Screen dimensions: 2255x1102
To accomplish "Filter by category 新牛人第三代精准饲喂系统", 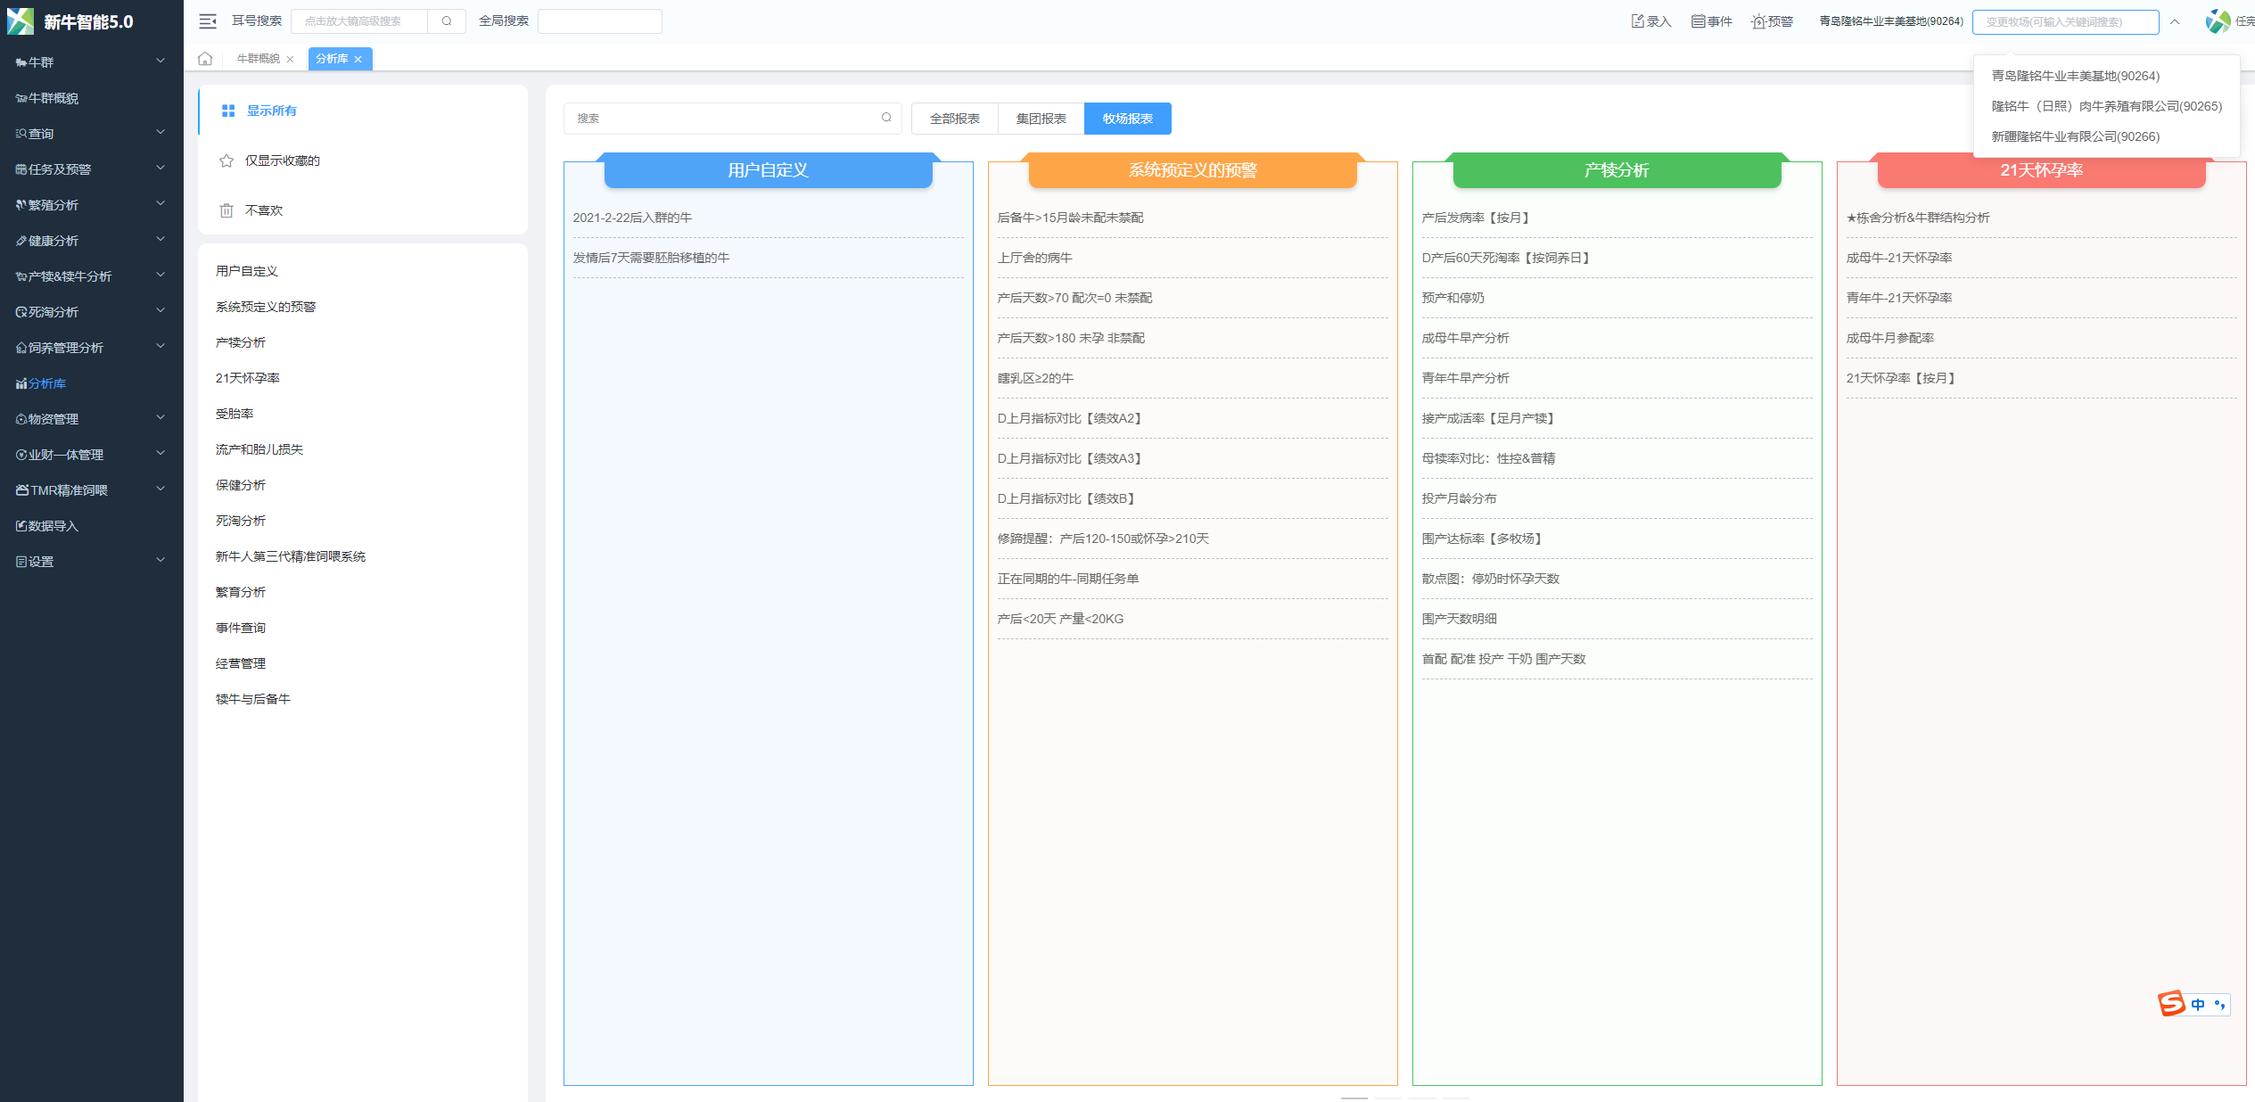I will tap(291, 556).
